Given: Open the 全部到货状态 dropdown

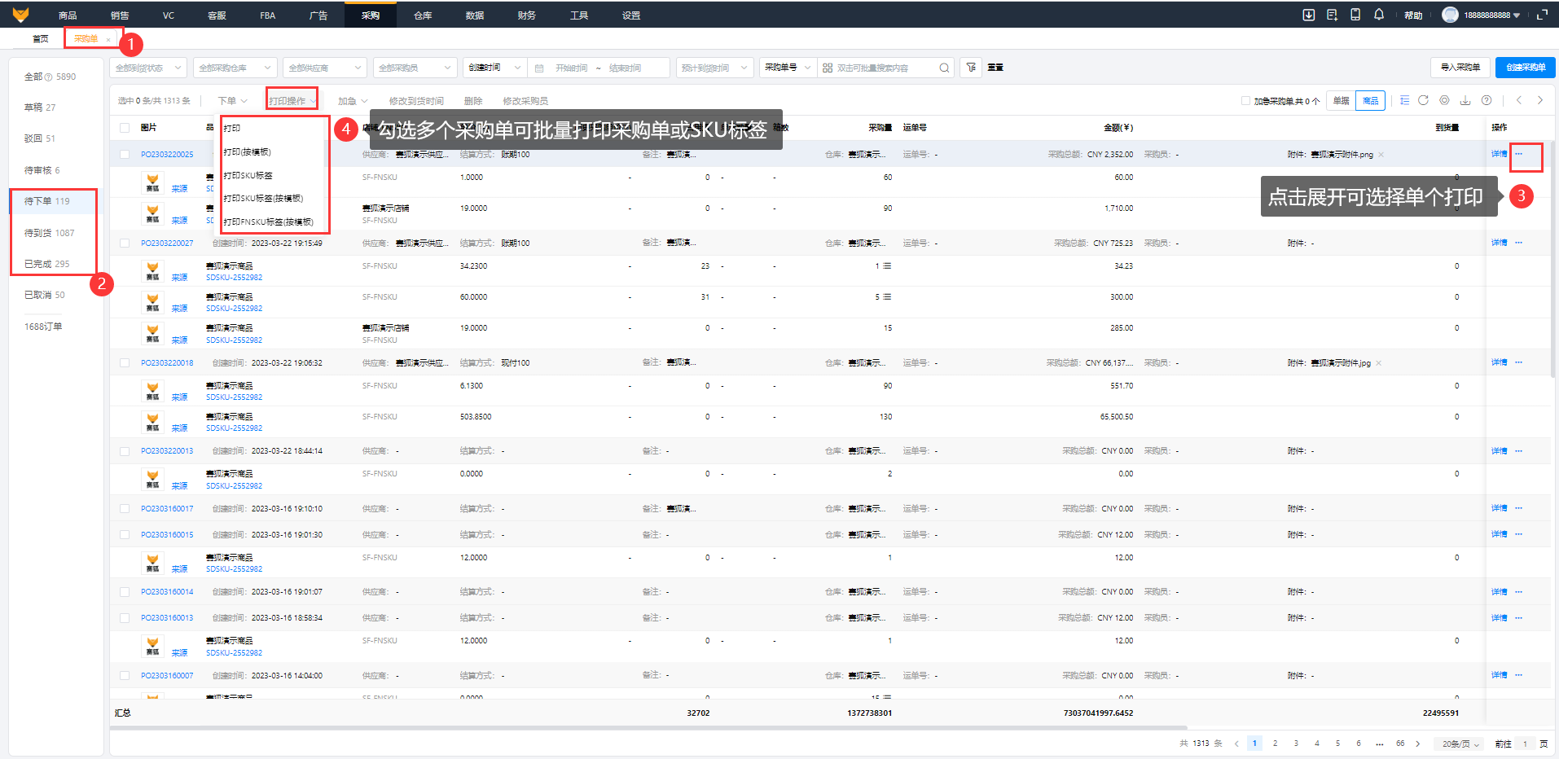Looking at the screenshot, I should click(148, 68).
